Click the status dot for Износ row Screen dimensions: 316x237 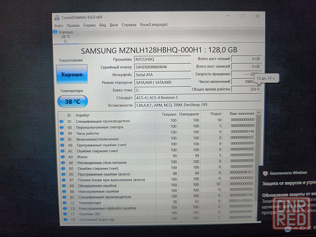[x=63, y=157]
